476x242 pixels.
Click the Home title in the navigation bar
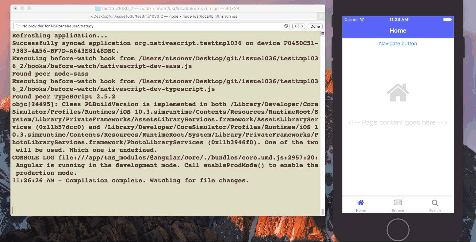[398, 31]
